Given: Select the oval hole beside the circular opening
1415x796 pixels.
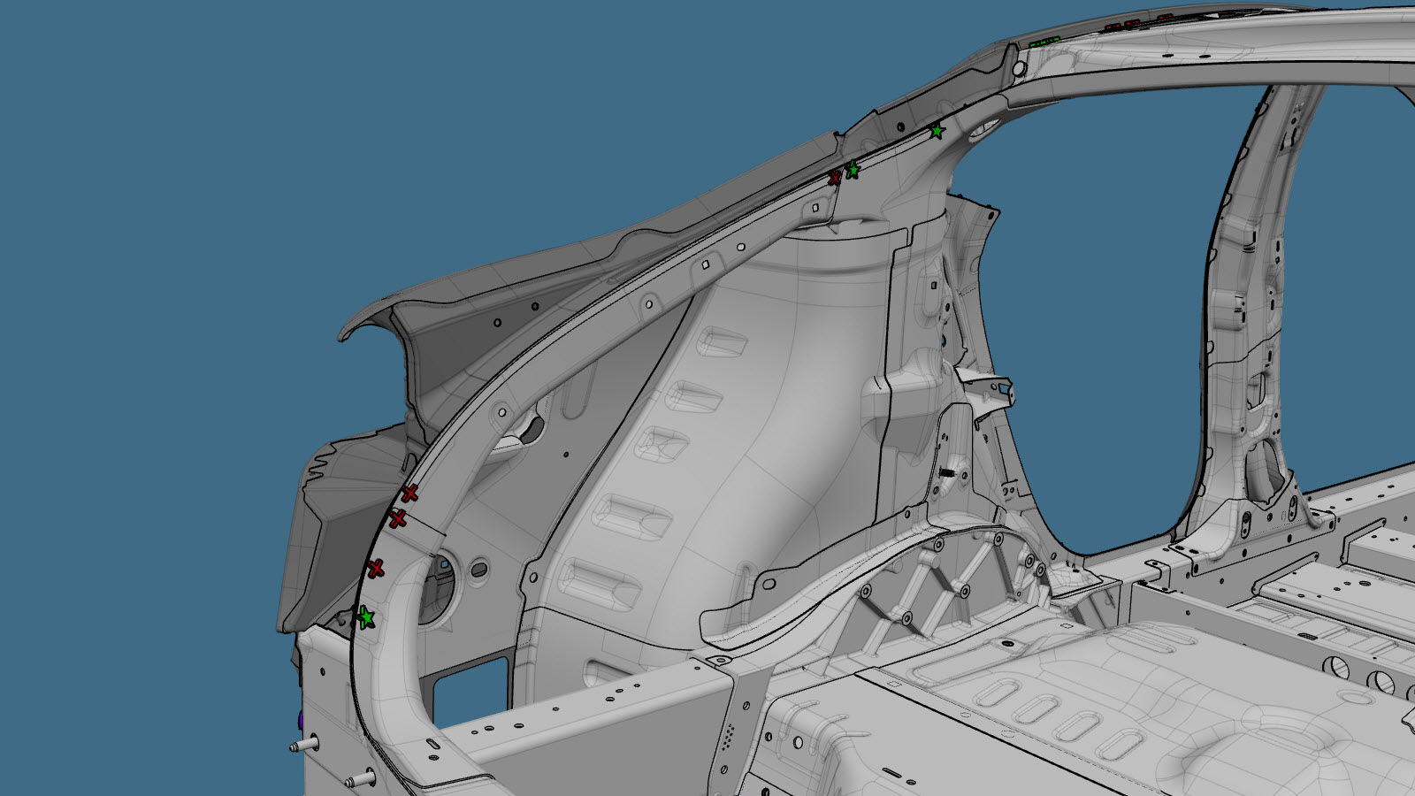Looking at the screenshot, I should click(x=478, y=563).
